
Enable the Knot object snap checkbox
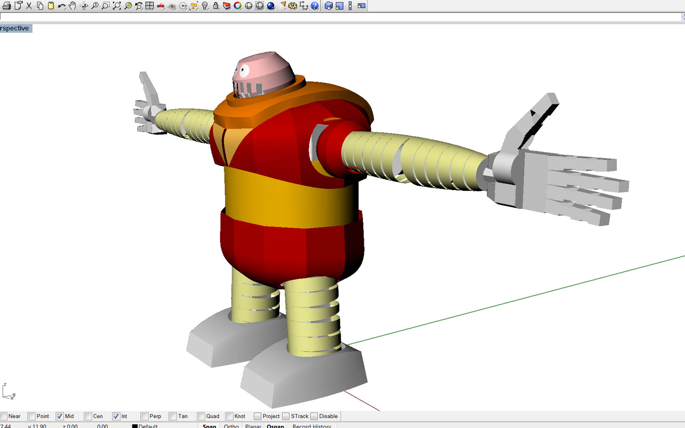[229, 416]
